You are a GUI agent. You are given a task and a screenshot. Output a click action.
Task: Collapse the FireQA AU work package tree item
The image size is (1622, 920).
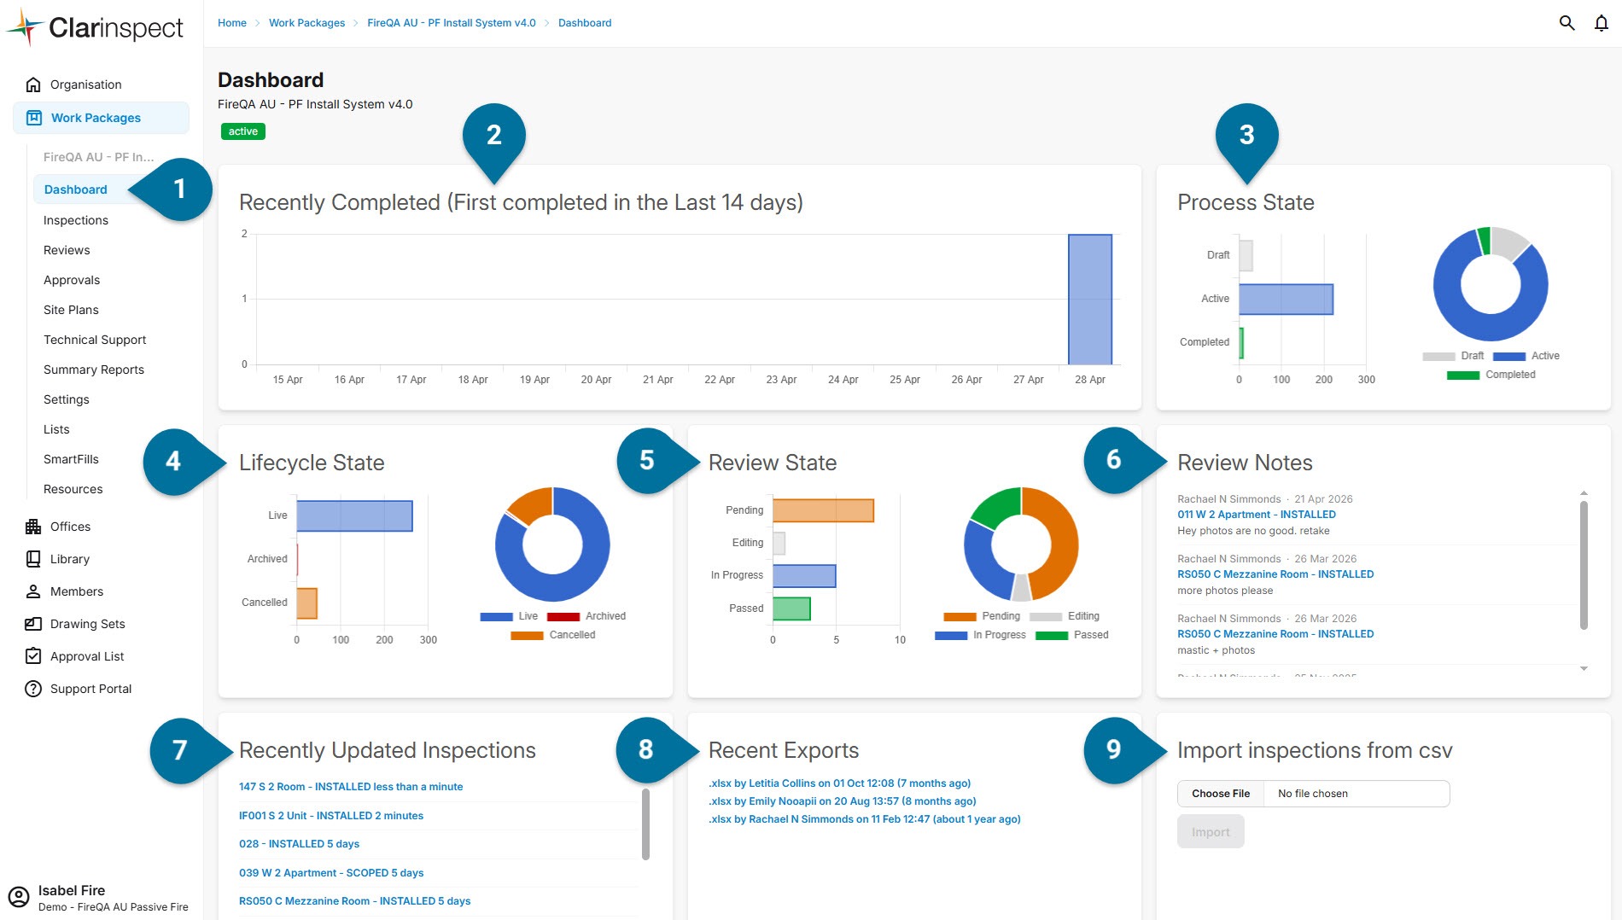98,157
